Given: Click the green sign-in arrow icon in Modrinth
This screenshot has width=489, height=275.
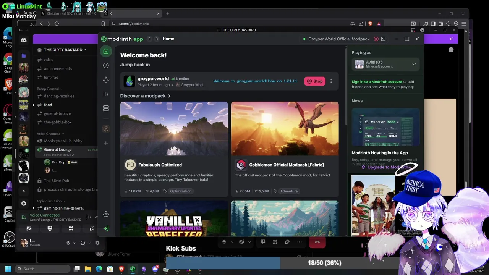Looking at the screenshot, I should coord(106,228).
